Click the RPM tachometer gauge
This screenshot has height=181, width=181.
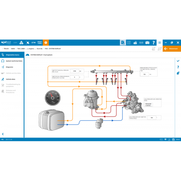pos(52,98)
